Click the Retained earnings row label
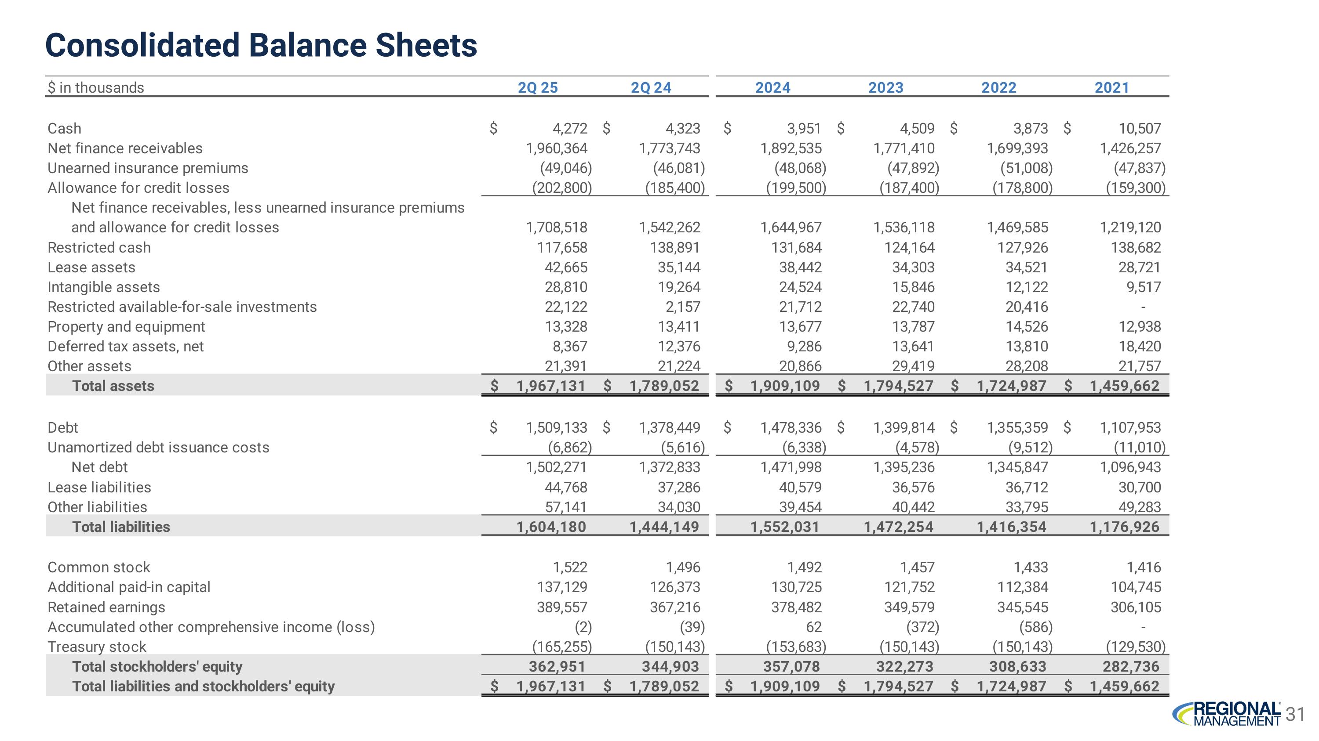 [106, 607]
